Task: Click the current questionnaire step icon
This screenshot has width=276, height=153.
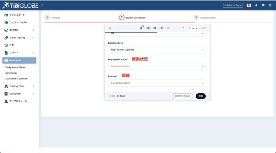Action: tap(148, 28)
